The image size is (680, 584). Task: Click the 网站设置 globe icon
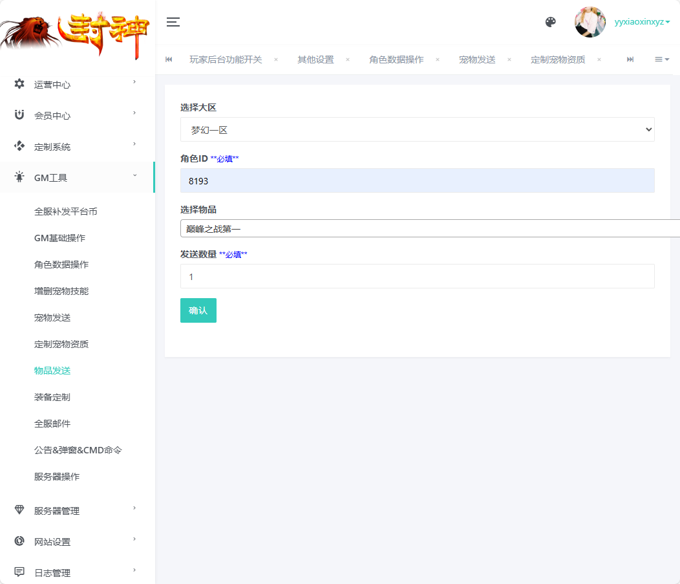pyautogui.click(x=19, y=541)
